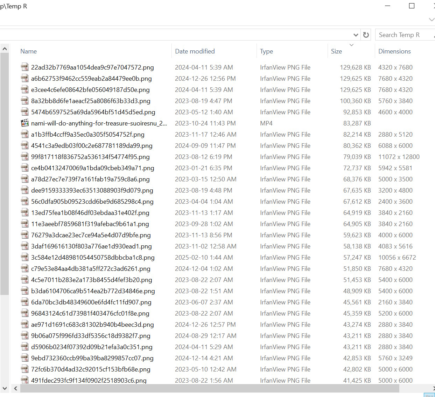Click the icon for 76279a3dcae23ec7ce94a5e4d07d9bfe.png
This screenshot has height=397, width=435.
pyautogui.click(x=24, y=234)
